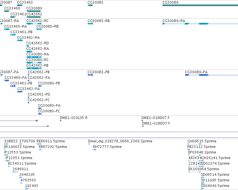Open protein label CG42662-PC
The image size is (238, 190).
point(39,100)
